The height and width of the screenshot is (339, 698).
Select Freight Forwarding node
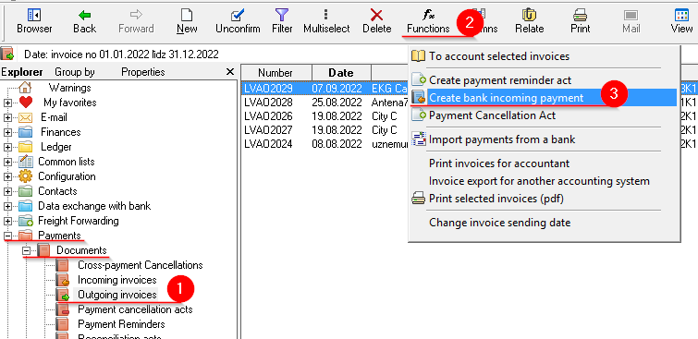click(79, 221)
